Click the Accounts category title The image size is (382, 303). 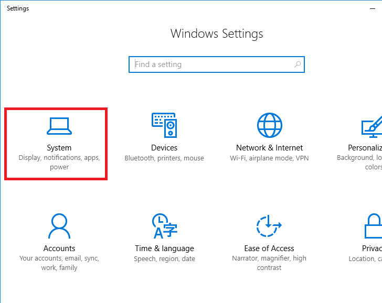pos(59,248)
